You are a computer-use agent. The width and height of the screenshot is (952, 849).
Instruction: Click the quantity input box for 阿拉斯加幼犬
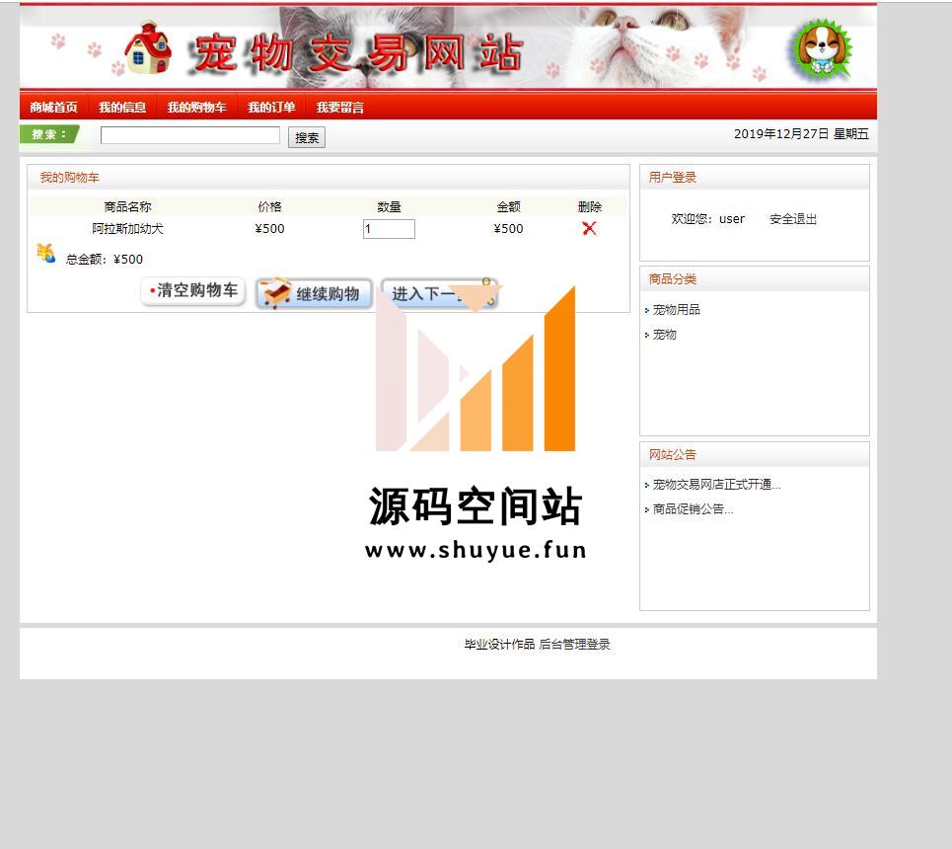pos(389,229)
